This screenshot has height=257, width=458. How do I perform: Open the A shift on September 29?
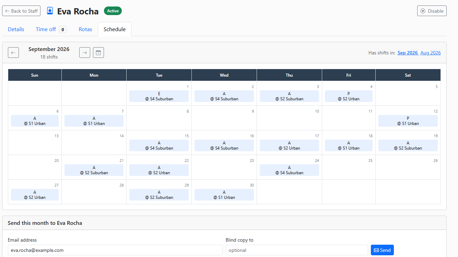coord(159,195)
